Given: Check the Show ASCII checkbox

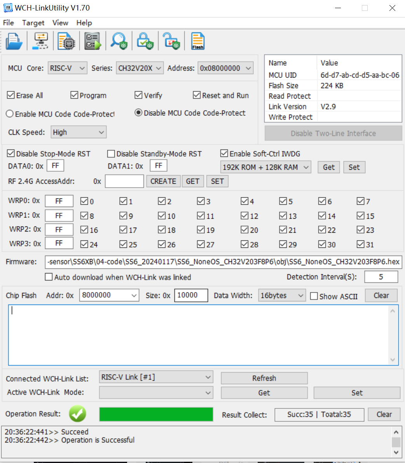Looking at the screenshot, I should pos(314,296).
